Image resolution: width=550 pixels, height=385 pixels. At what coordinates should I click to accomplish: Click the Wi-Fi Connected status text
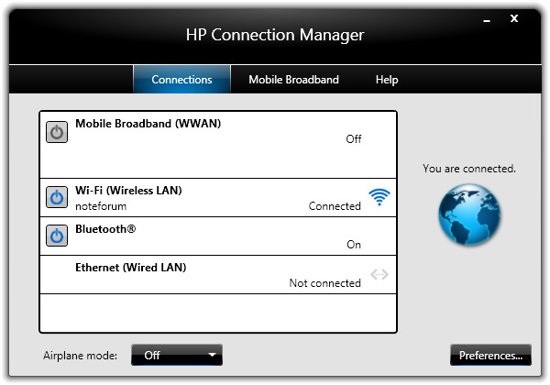(x=335, y=206)
